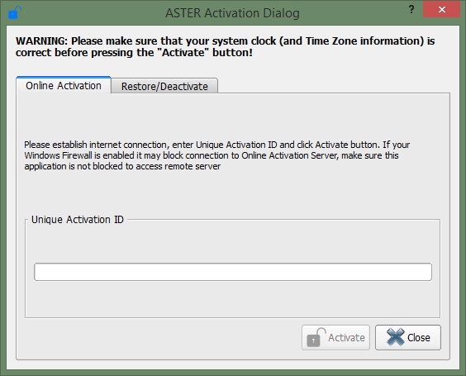The image size is (466, 376).
Task: Click the Unique Activation ID group label
Action: click(78, 219)
